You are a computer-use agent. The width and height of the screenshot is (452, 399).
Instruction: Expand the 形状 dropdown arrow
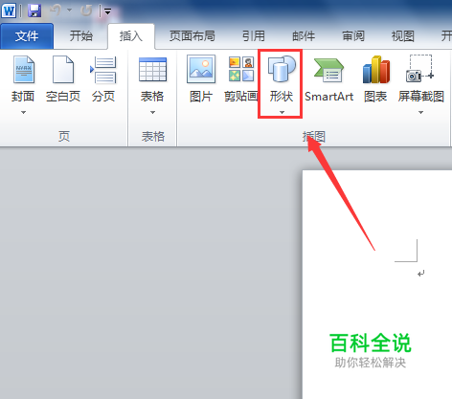(282, 112)
